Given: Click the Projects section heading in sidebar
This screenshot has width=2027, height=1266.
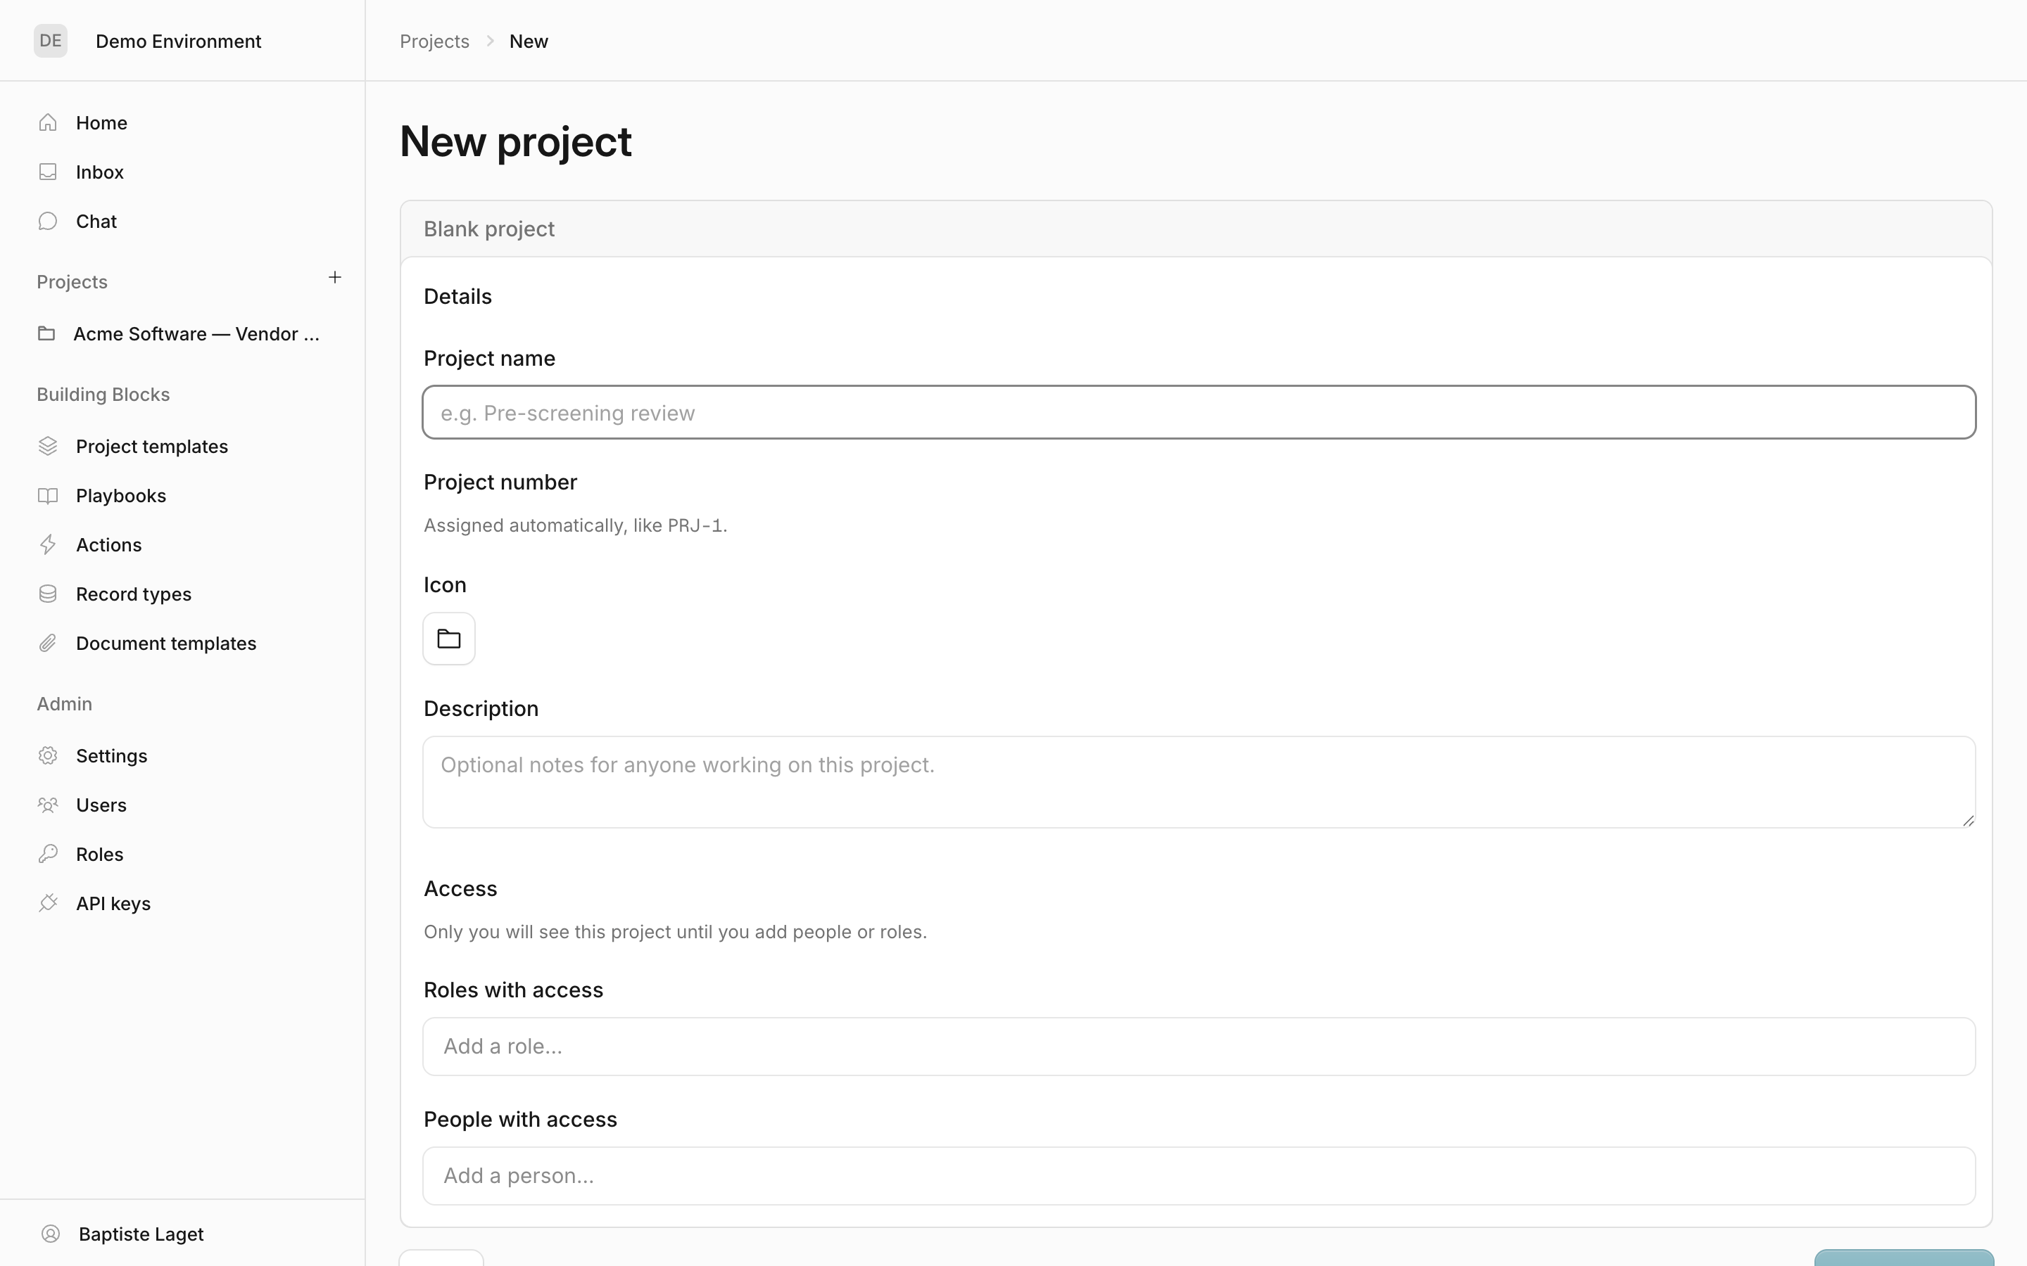Looking at the screenshot, I should [72, 281].
